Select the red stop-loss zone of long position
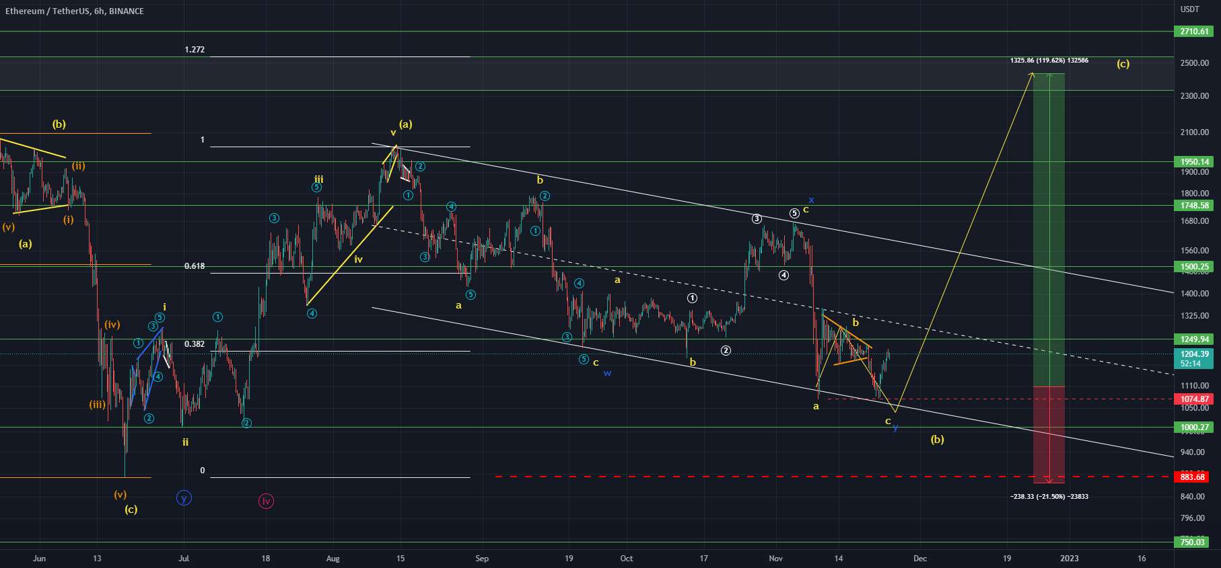The width and height of the screenshot is (1221, 568). pos(1049,435)
